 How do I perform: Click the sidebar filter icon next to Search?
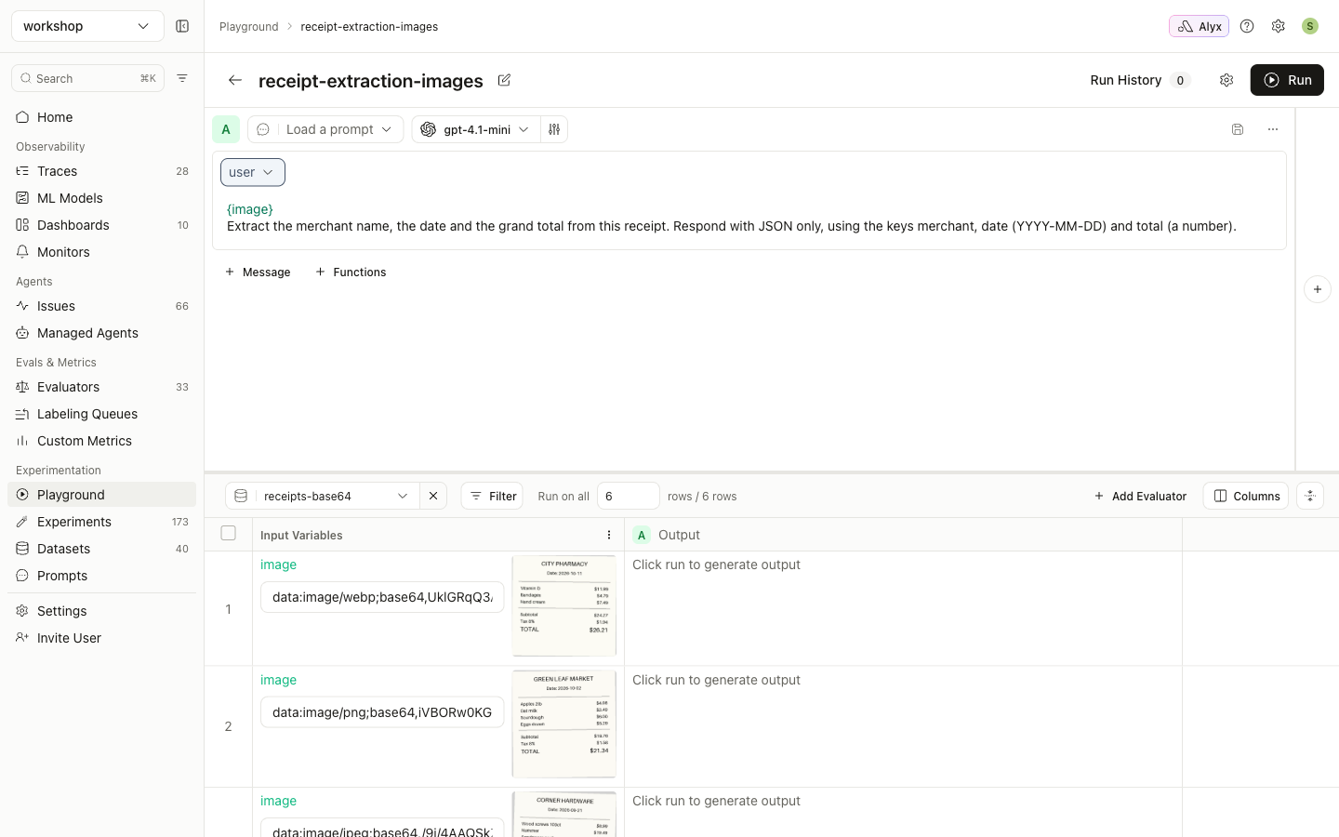pos(182,78)
